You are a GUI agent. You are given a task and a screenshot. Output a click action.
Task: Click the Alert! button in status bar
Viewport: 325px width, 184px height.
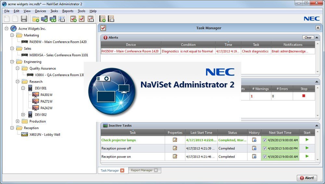(x=307, y=178)
